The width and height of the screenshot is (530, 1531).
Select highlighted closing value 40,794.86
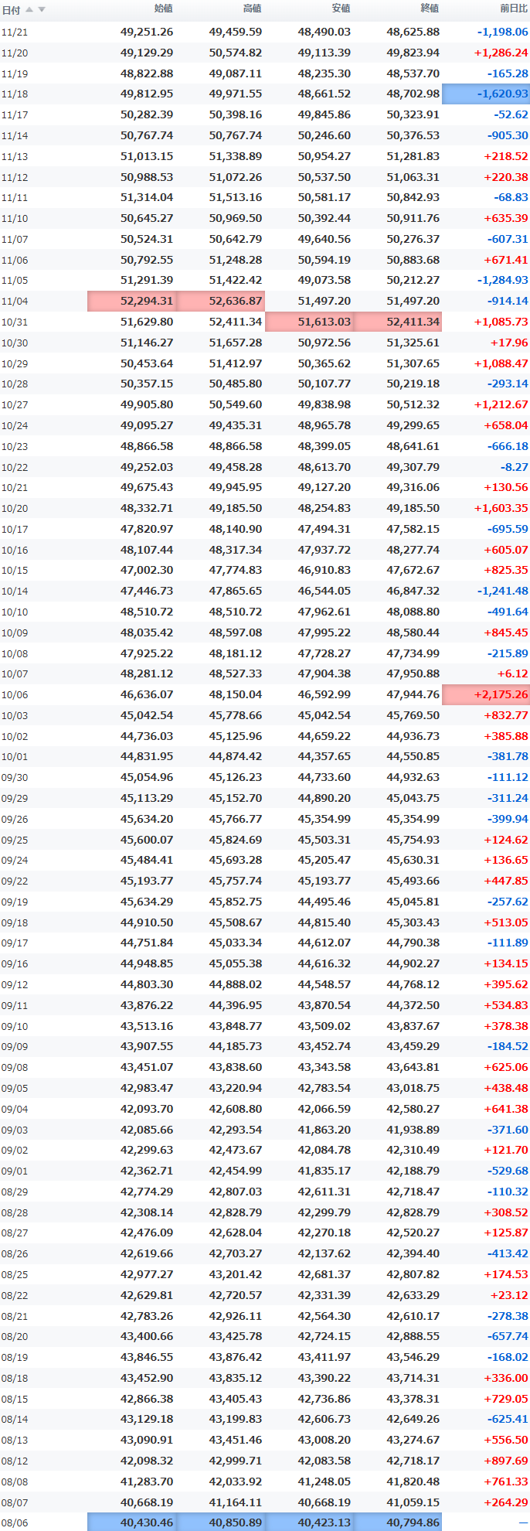click(x=398, y=1522)
